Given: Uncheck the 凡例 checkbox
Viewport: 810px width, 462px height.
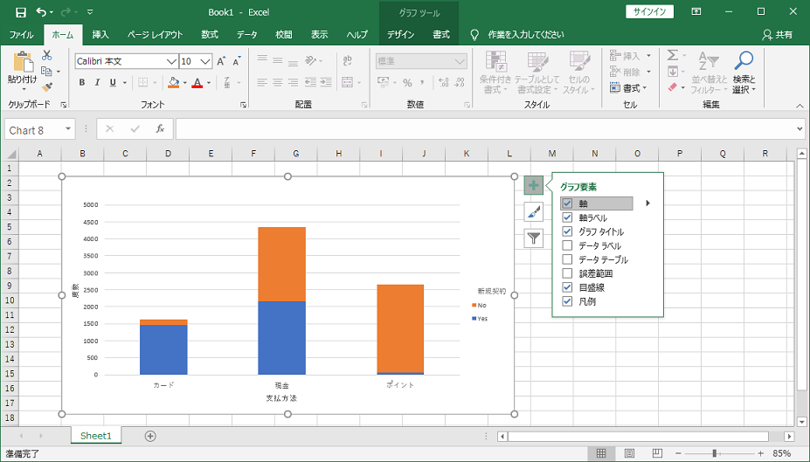Looking at the screenshot, I should point(567,301).
